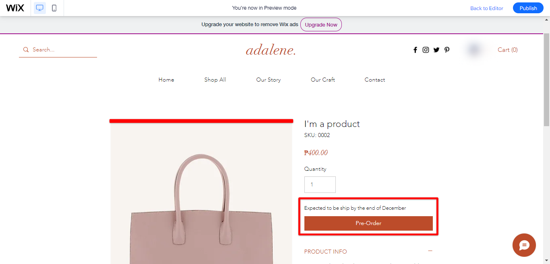Switch to mobile preview mode
Viewport: 550px width, 264px height.
(55, 8)
